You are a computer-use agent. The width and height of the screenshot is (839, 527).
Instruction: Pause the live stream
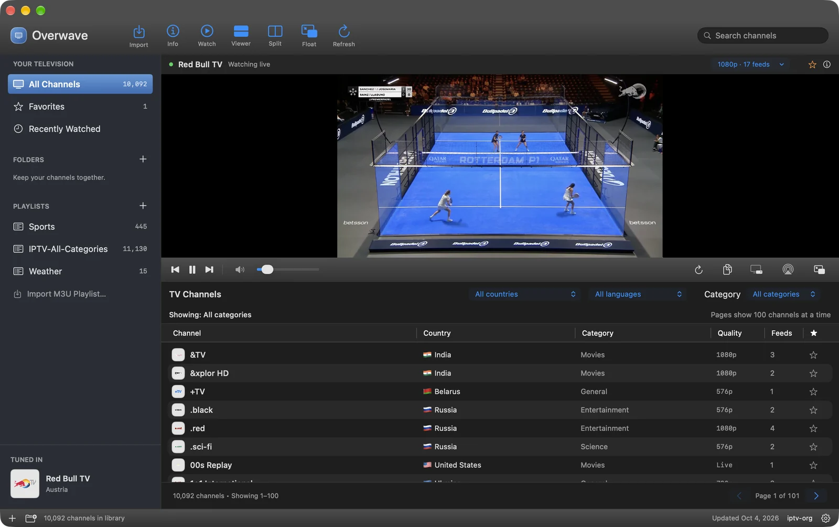(x=192, y=269)
